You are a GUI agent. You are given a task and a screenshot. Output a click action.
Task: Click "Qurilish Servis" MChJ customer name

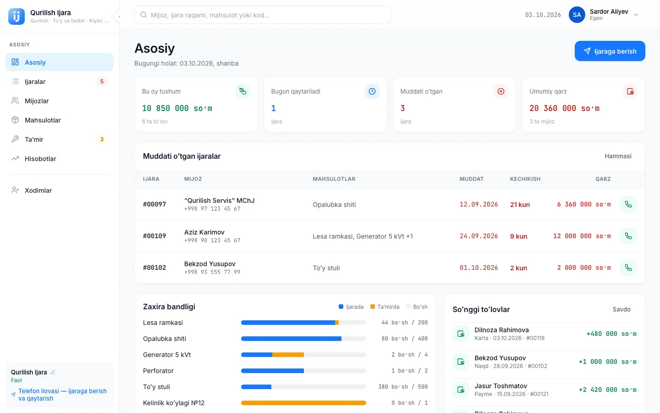point(219,201)
